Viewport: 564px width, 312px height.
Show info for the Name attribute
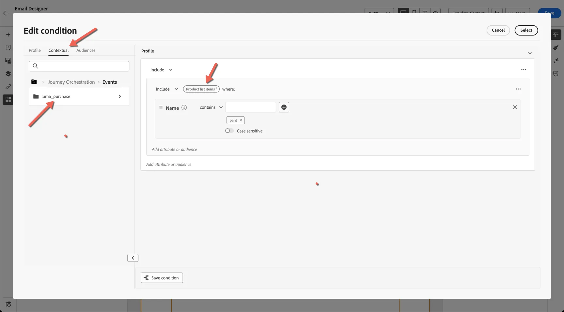[184, 107]
